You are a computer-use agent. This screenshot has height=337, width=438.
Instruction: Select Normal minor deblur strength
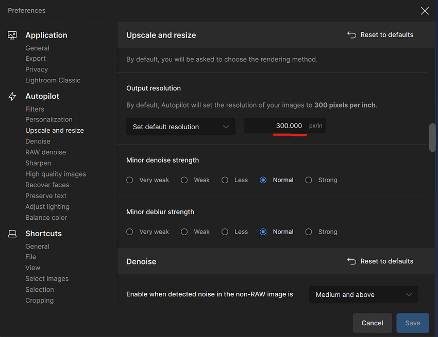click(x=263, y=232)
